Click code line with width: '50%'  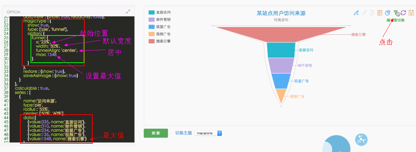(48, 46)
